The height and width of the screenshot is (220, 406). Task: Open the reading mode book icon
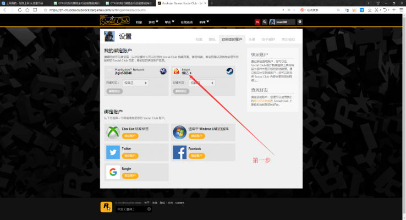click(35, 10)
